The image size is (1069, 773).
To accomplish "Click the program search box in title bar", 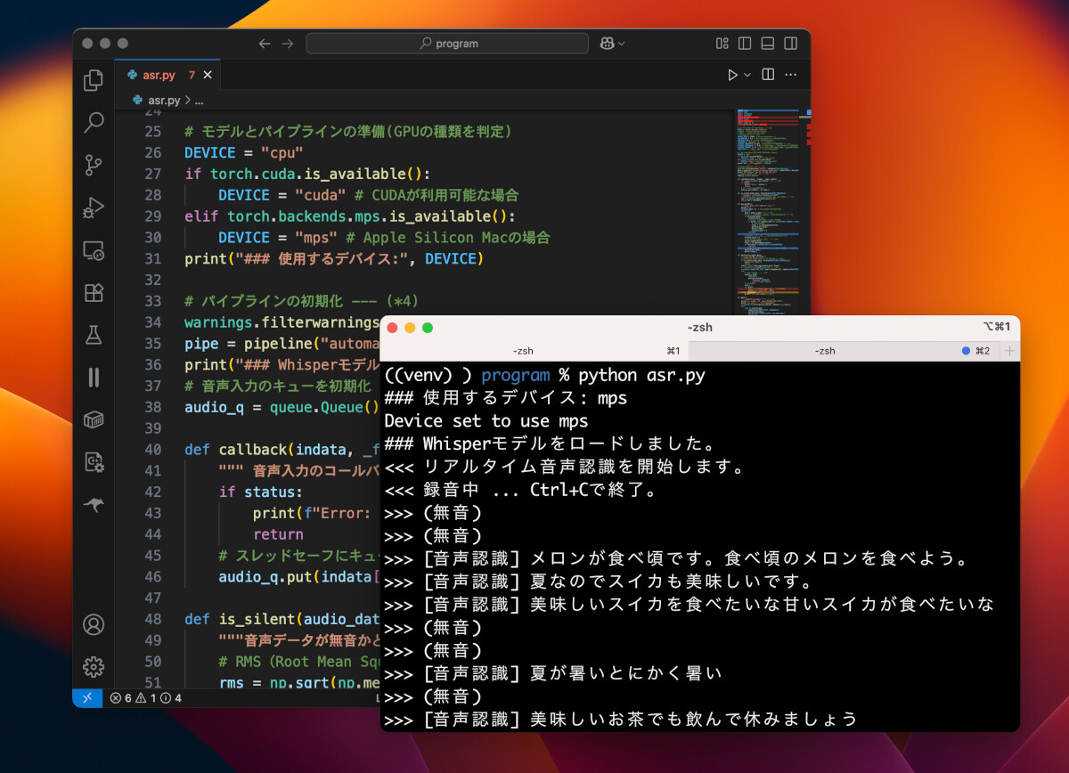I will (447, 44).
